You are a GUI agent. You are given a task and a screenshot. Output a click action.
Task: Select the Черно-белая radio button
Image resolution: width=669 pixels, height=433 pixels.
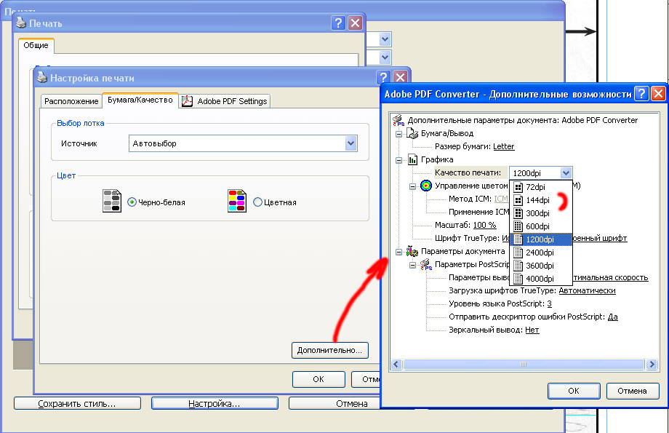click(132, 202)
